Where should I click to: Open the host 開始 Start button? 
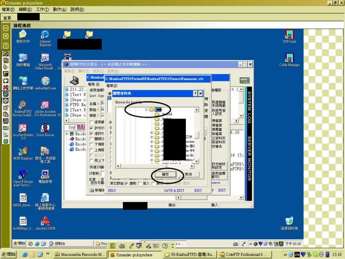9,254
